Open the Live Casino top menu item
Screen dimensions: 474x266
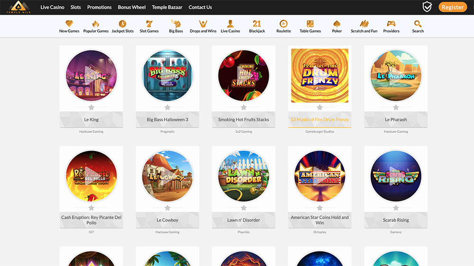pyautogui.click(x=52, y=7)
